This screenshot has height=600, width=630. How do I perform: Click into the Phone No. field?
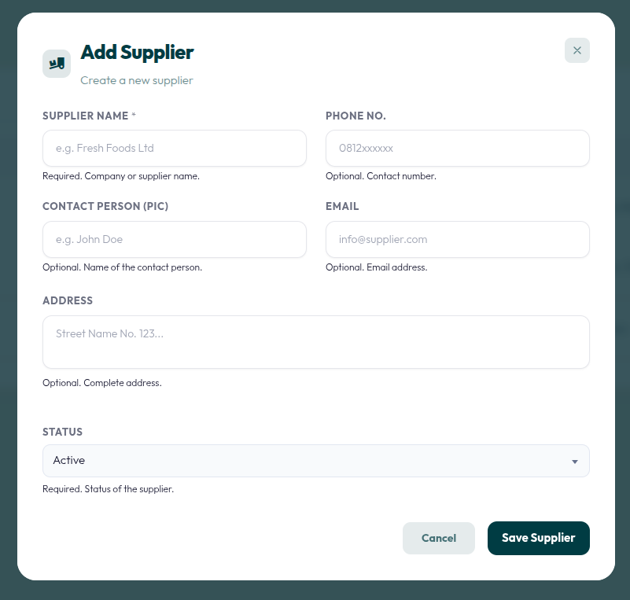point(457,148)
